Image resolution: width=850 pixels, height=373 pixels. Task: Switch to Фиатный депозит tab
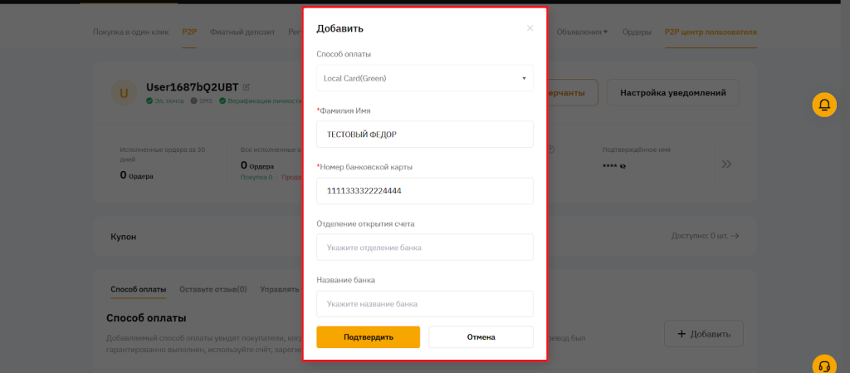[x=242, y=32]
